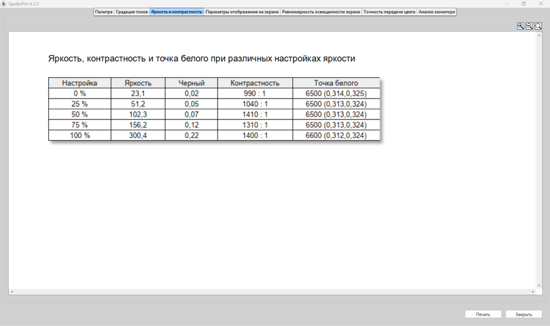Click contrast value 1400 : 1
This screenshot has height=326, width=550.
(x=255, y=135)
